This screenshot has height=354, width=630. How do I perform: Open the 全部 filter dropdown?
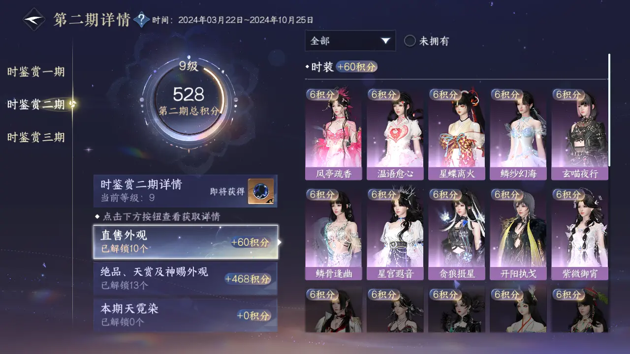pos(350,41)
